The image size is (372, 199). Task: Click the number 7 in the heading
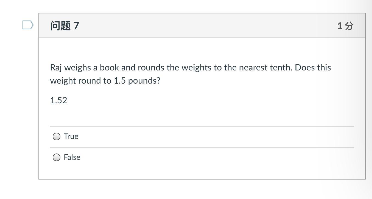(76, 26)
